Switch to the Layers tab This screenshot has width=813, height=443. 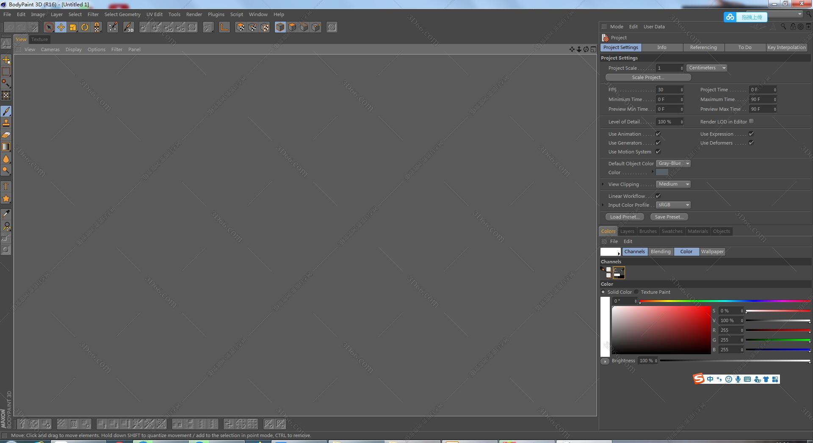coord(627,231)
